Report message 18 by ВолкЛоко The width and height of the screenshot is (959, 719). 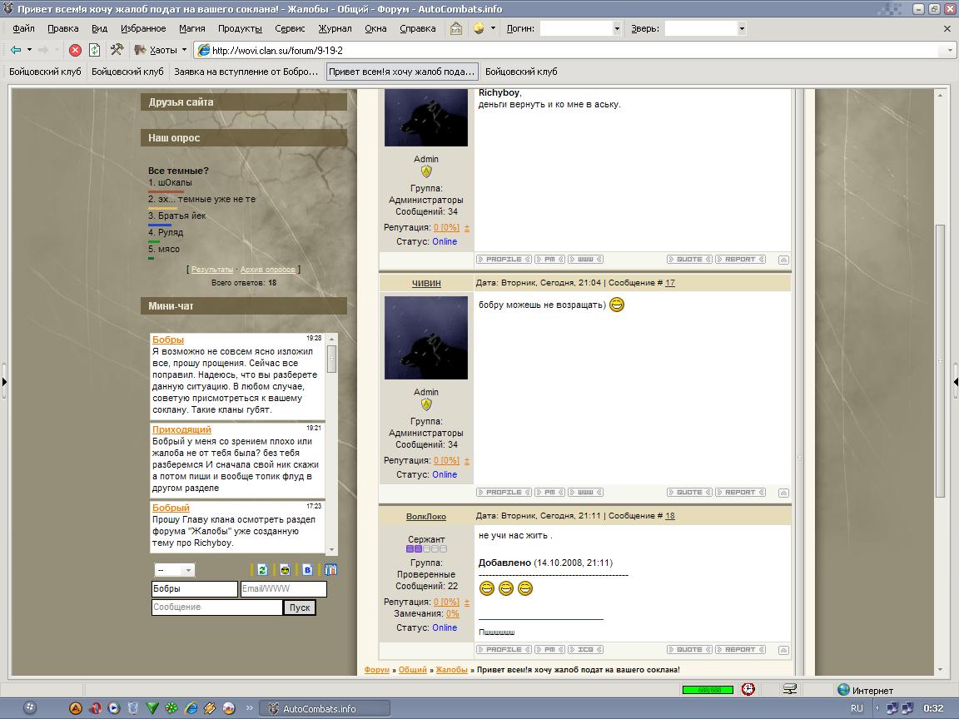click(740, 649)
